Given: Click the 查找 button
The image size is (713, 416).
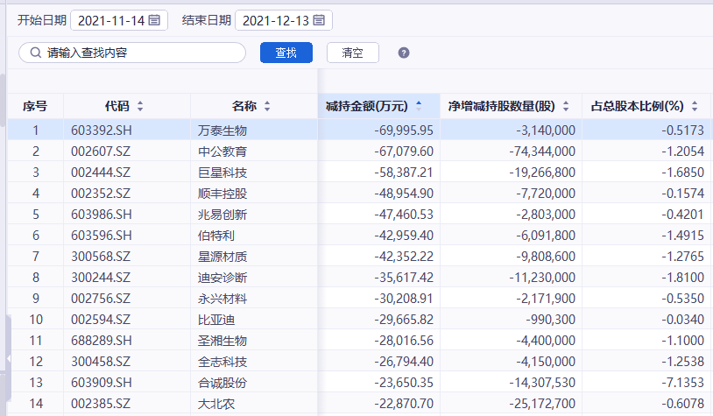Looking at the screenshot, I should tap(286, 53).
